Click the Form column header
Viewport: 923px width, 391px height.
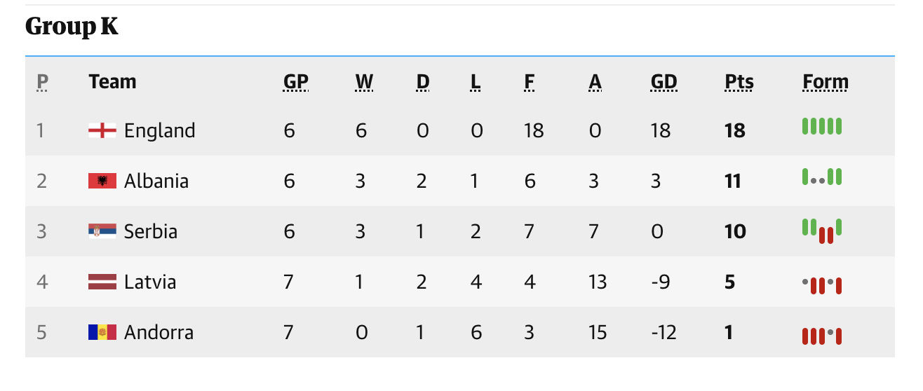(826, 82)
